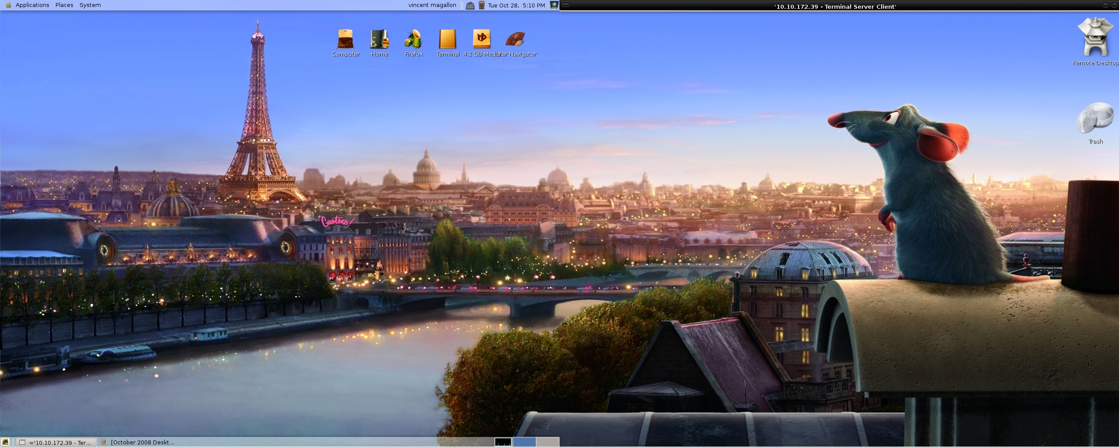Image resolution: width=1119 pixels, height=447 pixels.
Task: Switch to the second gray workspace
Action: [x=547, y=442]
